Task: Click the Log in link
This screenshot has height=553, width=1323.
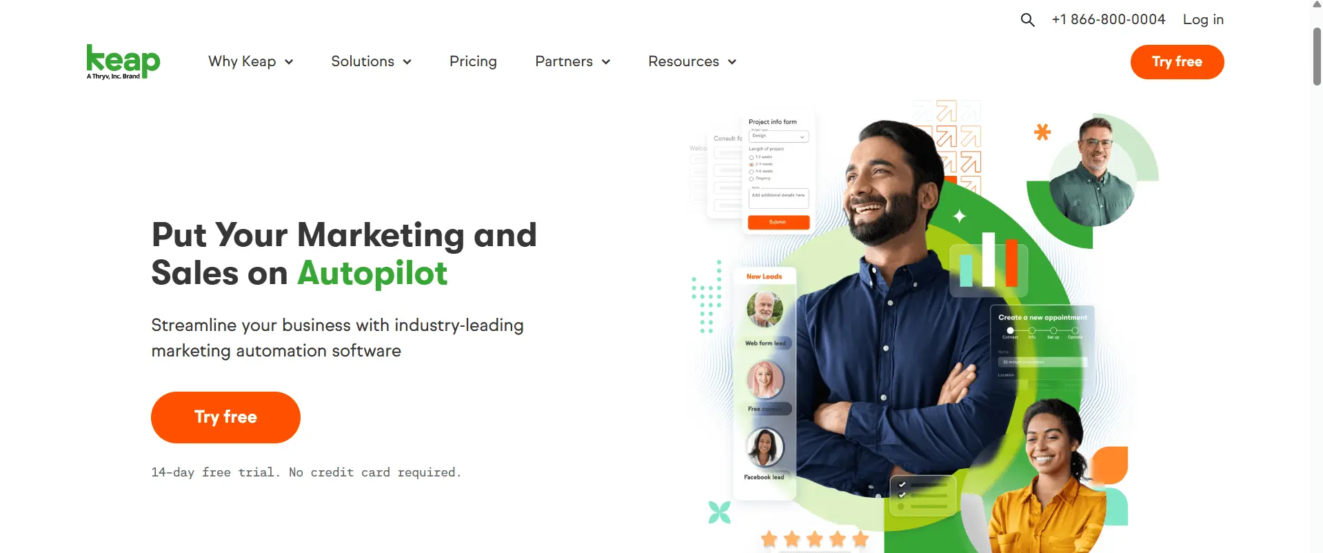Action: 1203,20
